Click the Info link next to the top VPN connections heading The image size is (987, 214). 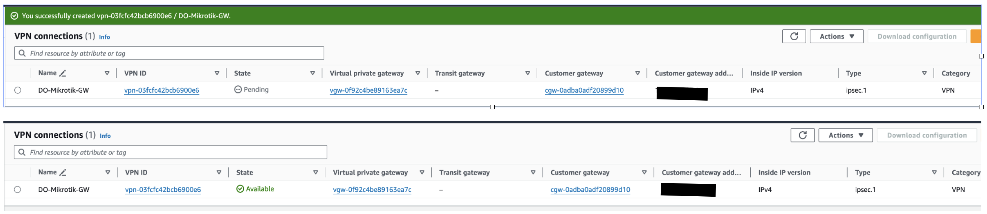pyautogui.click(x=104, y=37)
